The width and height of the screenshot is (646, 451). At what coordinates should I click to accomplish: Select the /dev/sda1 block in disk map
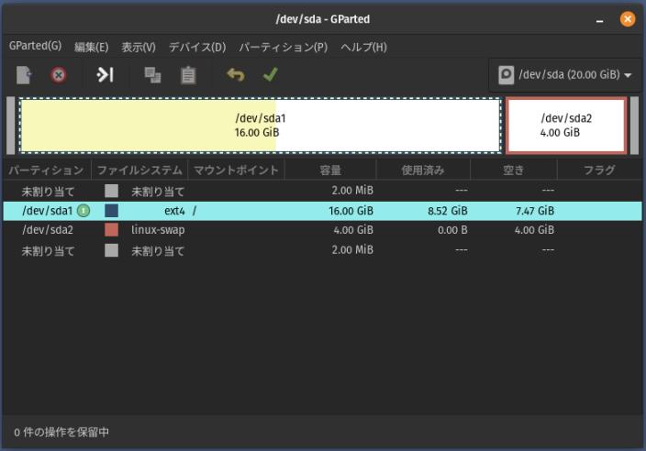pyautogui.click(x=261, y=126)
